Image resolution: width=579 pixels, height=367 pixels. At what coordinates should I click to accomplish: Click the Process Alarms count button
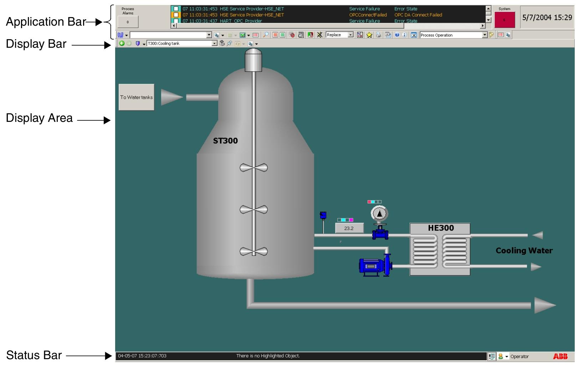[x=128, y=22]
